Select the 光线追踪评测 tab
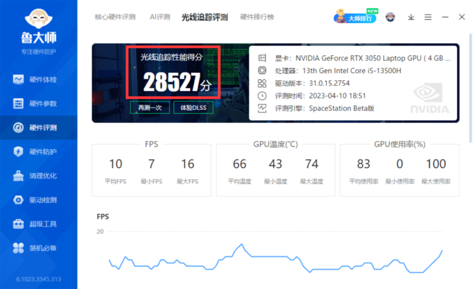The height and width of the screenshot is (289, 474). 204,17
